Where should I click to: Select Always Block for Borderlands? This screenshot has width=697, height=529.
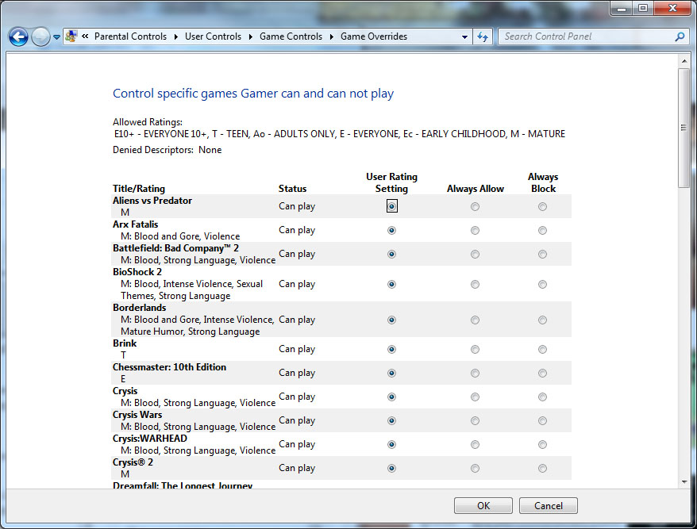pyautogui.click(x=542, y=320)
